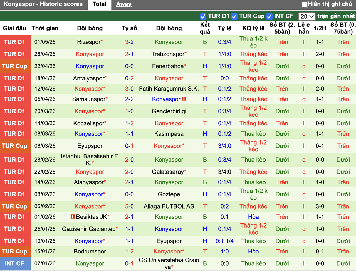This screenshot has width=356, height=271.
Task: Open Rizespor team link on 01/05/26
Action: 89,42
